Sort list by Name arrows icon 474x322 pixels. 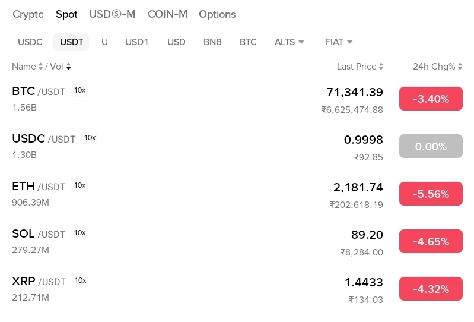coord(40,67)
